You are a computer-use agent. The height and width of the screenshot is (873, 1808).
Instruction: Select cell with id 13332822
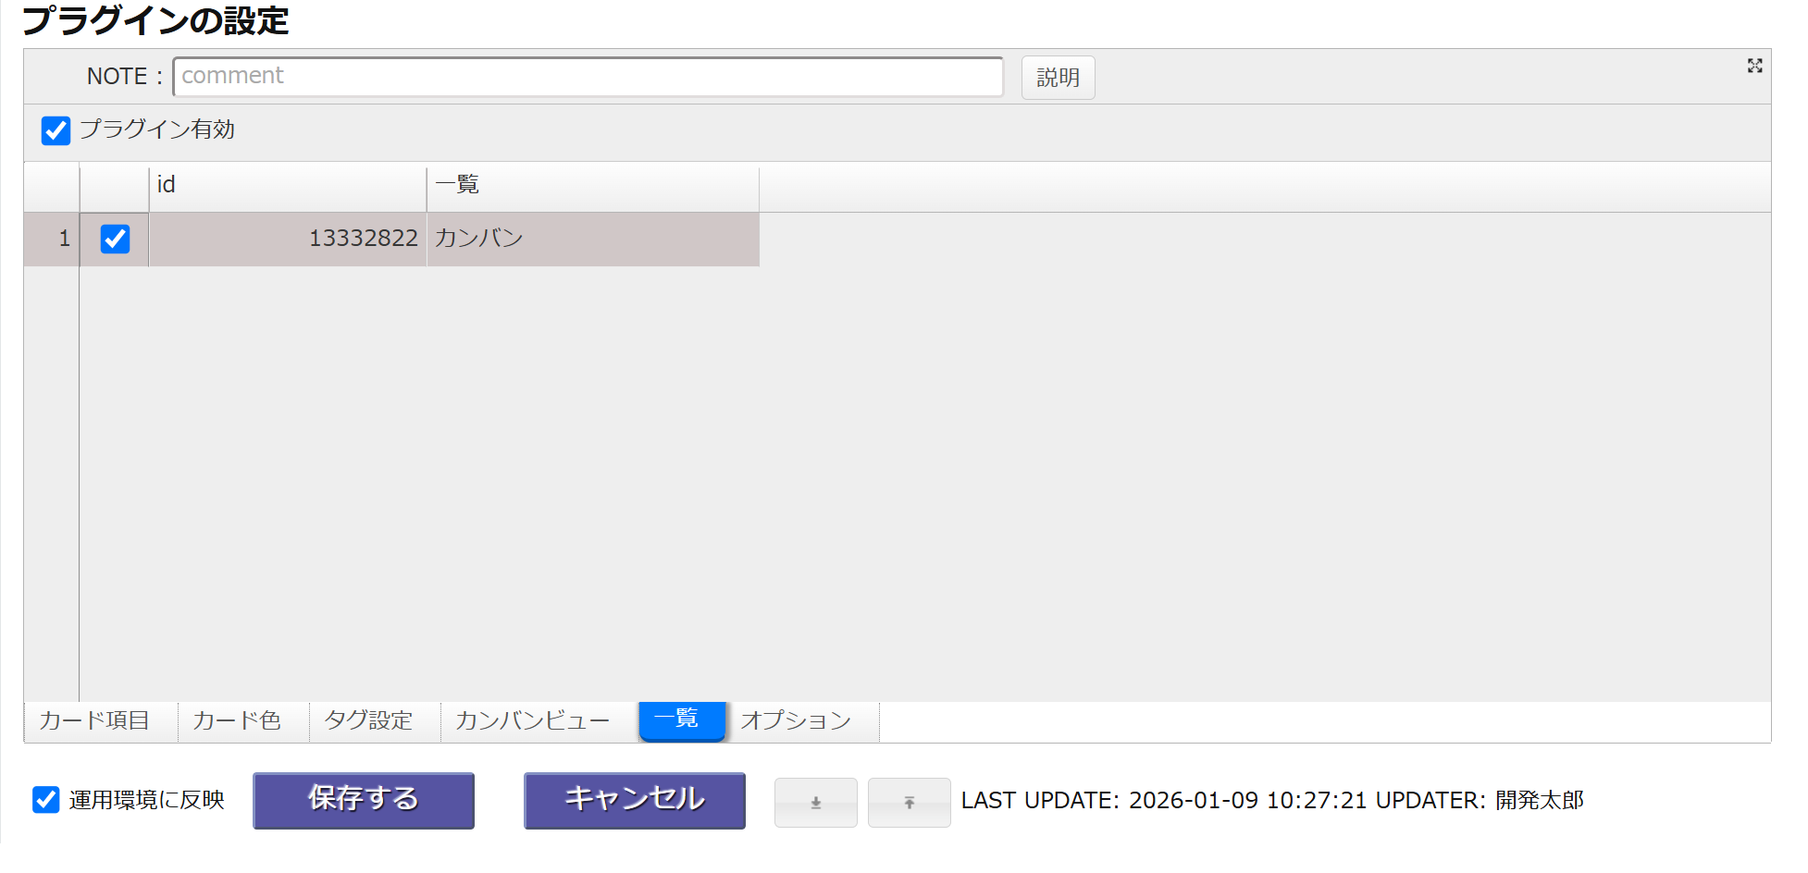[x=288, y=240]
